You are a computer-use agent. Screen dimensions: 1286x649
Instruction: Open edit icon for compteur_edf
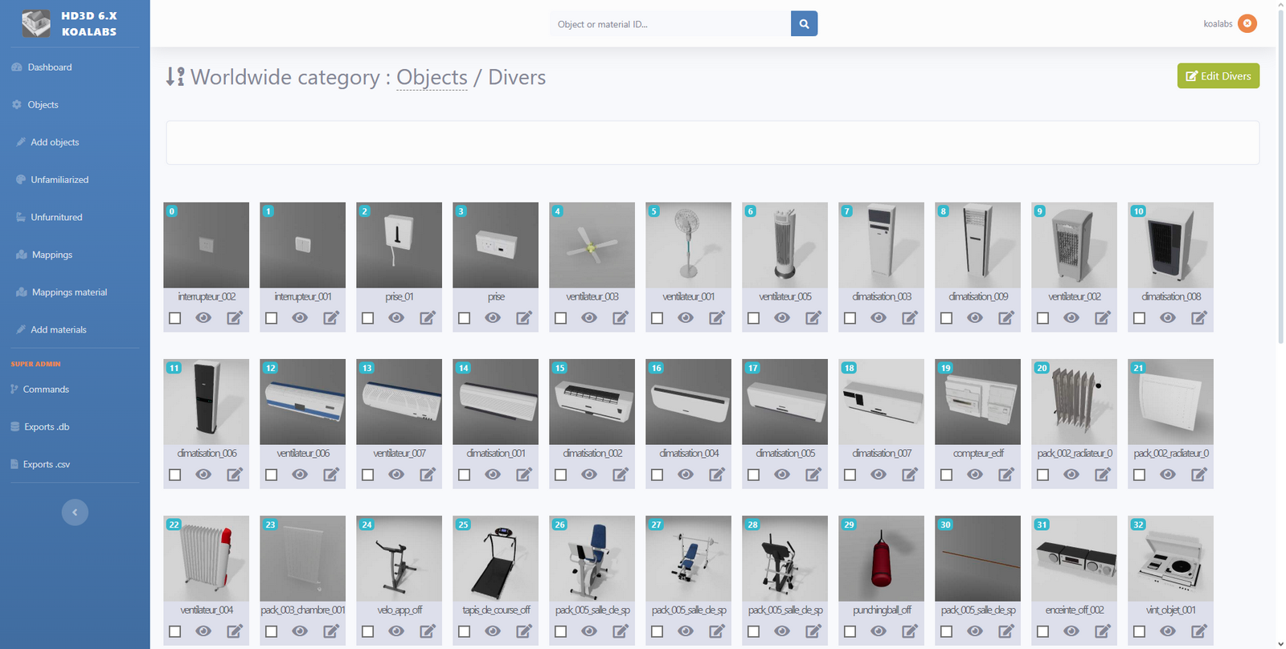coord(1006,475)
